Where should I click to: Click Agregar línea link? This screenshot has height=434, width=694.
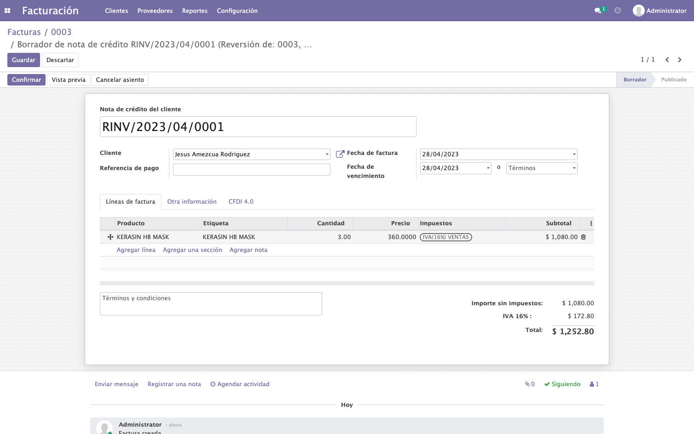[136, 250]
